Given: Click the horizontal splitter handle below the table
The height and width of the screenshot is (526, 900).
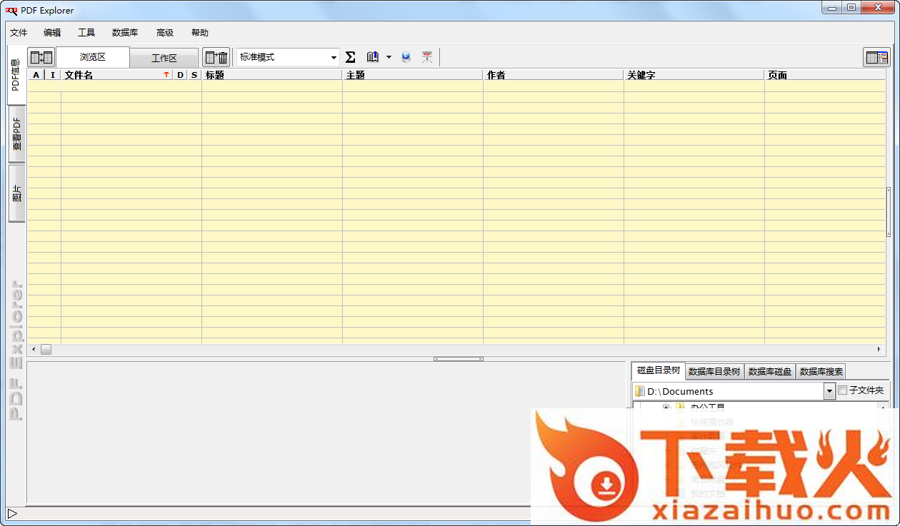Looking at the screenshot, I should [459, 359].
